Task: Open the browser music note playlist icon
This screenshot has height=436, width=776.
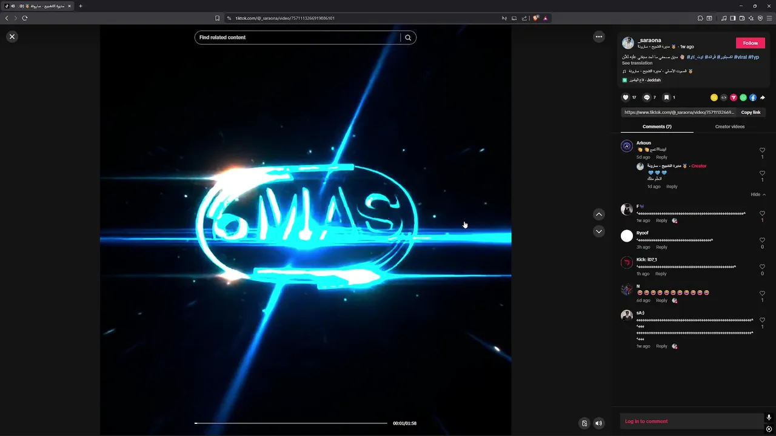Action: (724, 18)
